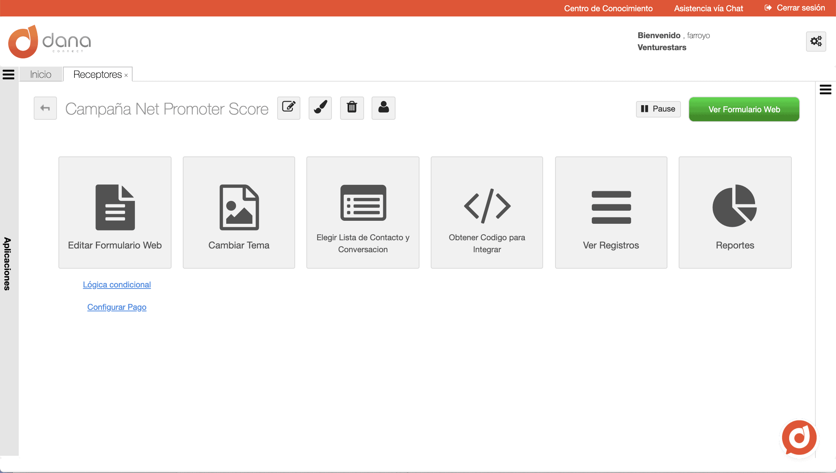Open the Configurar Pago link
Viewport: 836px width, 473px height.
pyautogui.click(x=117, y=307)
